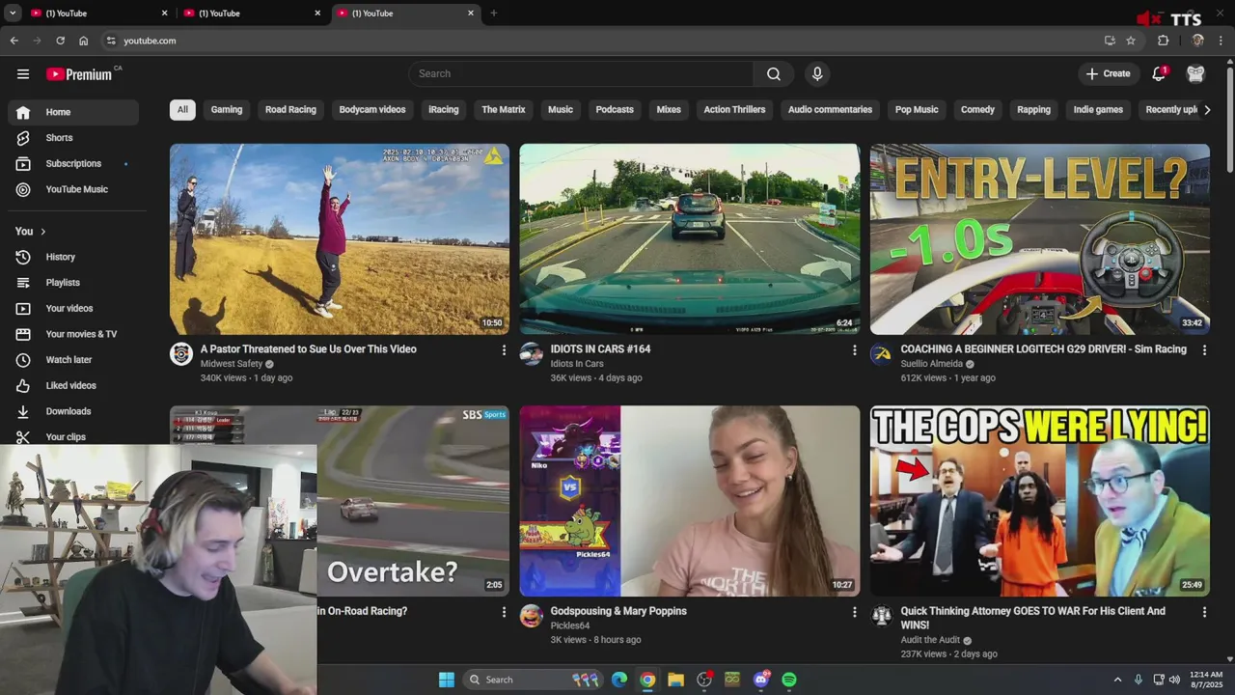Open Your videos in the sidebar
1235x695 pixels.
pyautogui.click(x=73, y=309)
